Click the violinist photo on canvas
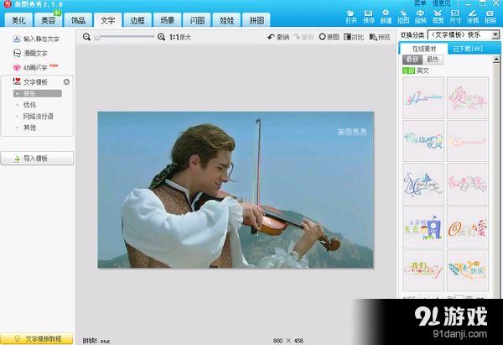Screen dimensions: 503x345 (236, 190)
